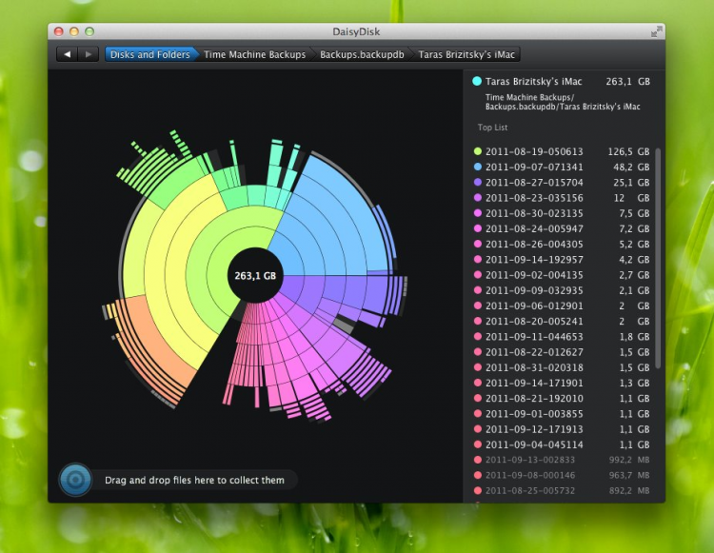The width and height of the screenshot is (714, 553).
Task: Click the Top List scrollbar
Action: (658, 257)
